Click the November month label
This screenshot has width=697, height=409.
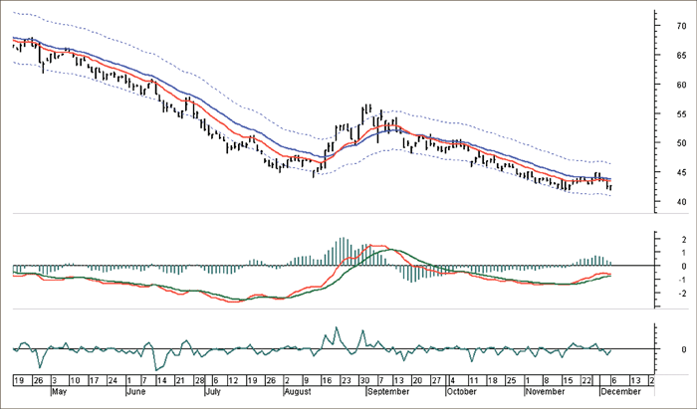pos(541,391)
